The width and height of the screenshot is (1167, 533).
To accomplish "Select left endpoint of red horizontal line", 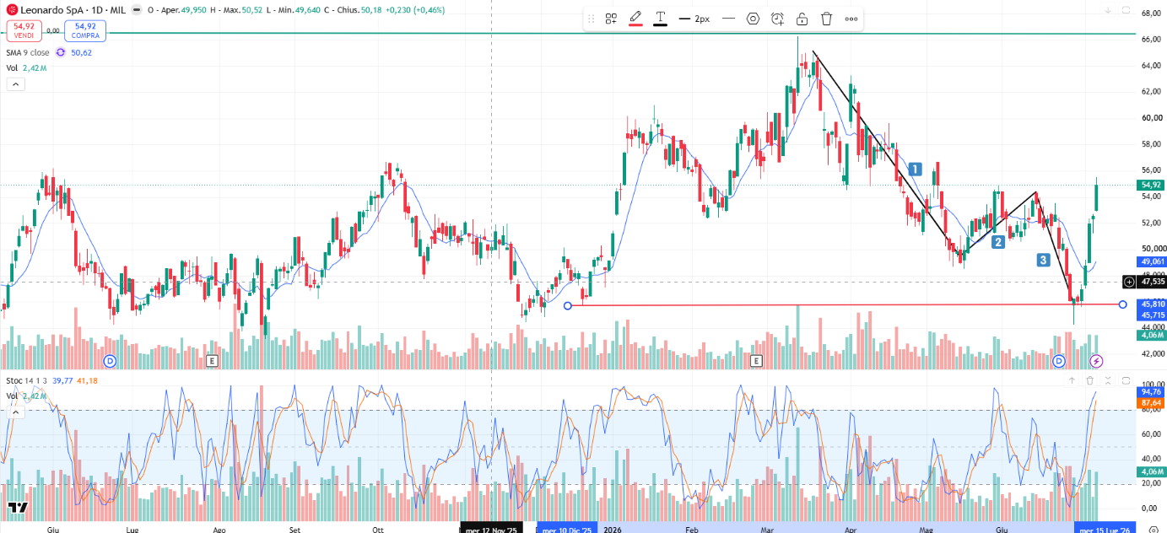I will pyautogui.click(x=567, y=304).
